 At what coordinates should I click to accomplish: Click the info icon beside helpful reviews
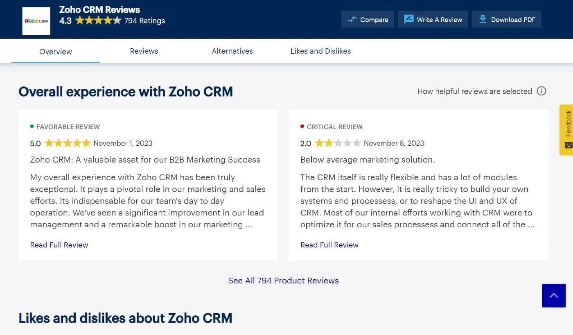[541, 91]
